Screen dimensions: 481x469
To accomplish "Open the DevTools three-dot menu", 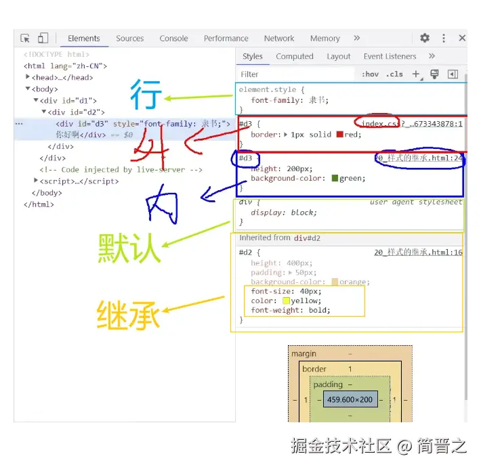I will [x=444, y=38].
